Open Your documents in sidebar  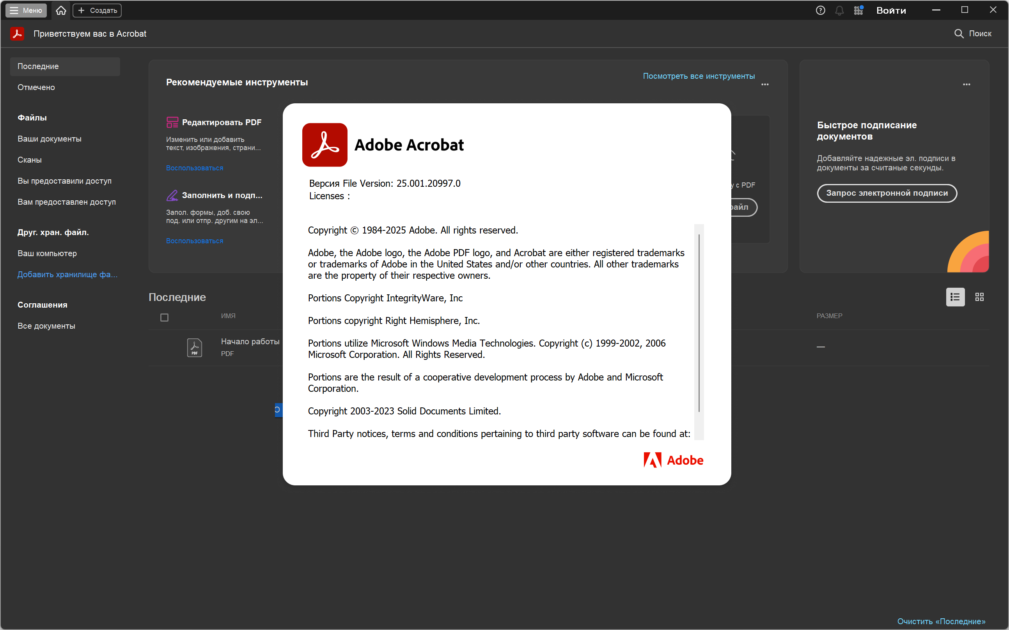pyautogui.click(x=49, y=139)
